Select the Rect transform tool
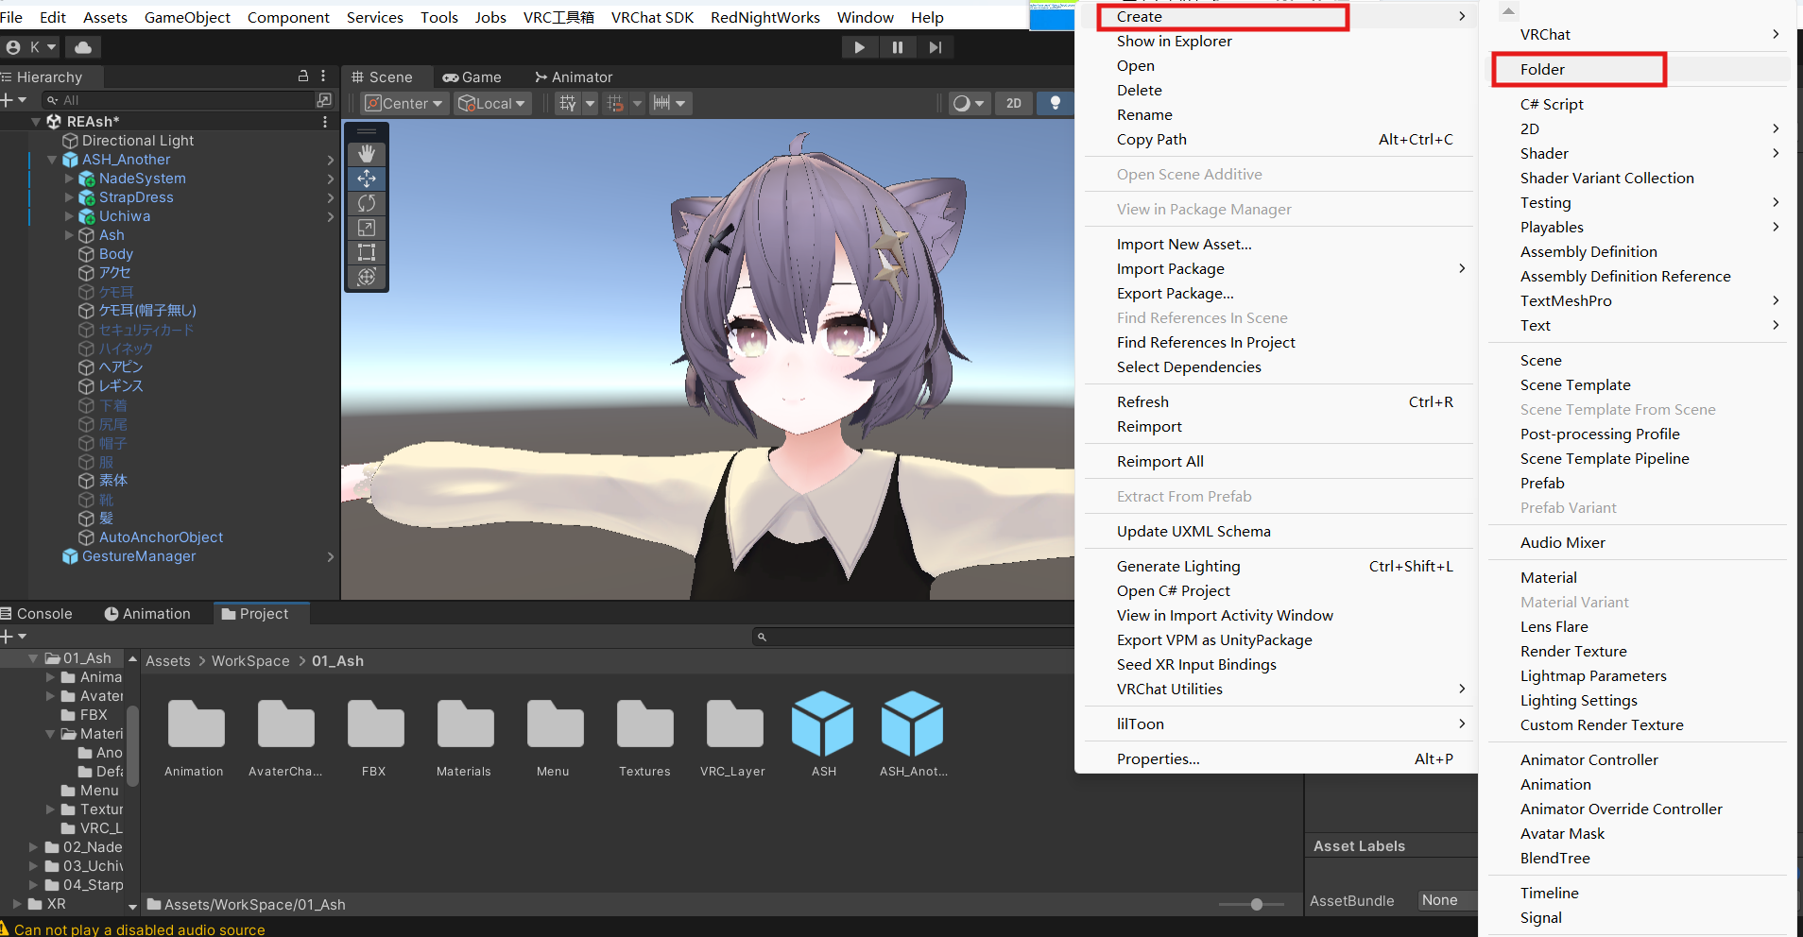 click(367, 252)
